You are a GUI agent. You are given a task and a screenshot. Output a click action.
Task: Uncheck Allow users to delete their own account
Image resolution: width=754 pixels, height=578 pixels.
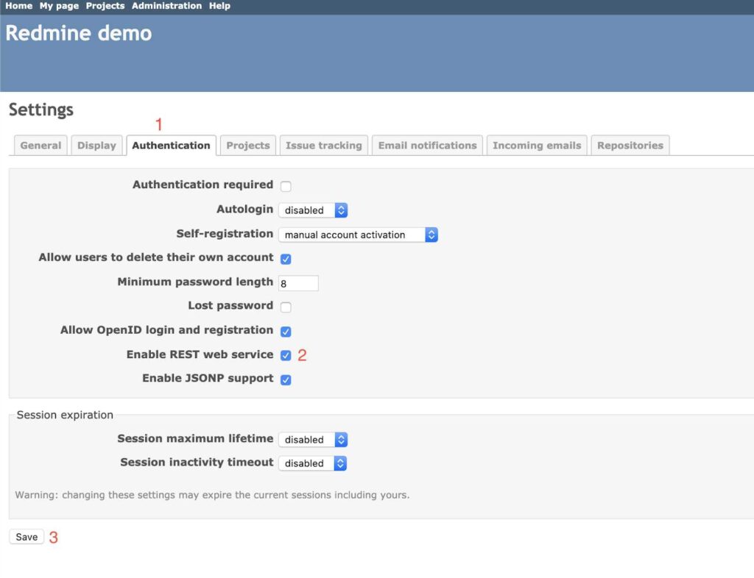[286, 260]
